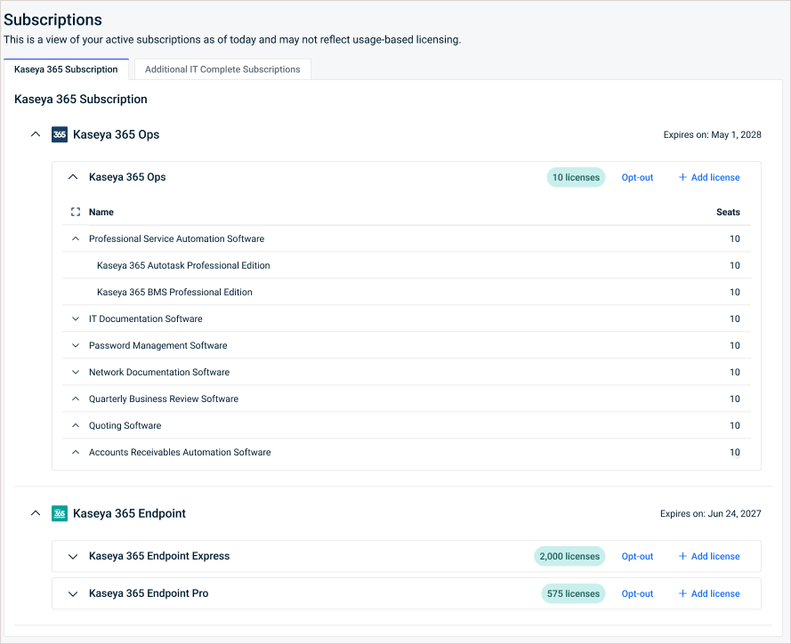Viewport: 791px width, 644px height.
Task: Click plus icon for Endpoint Express license
Action: (682, 556)
